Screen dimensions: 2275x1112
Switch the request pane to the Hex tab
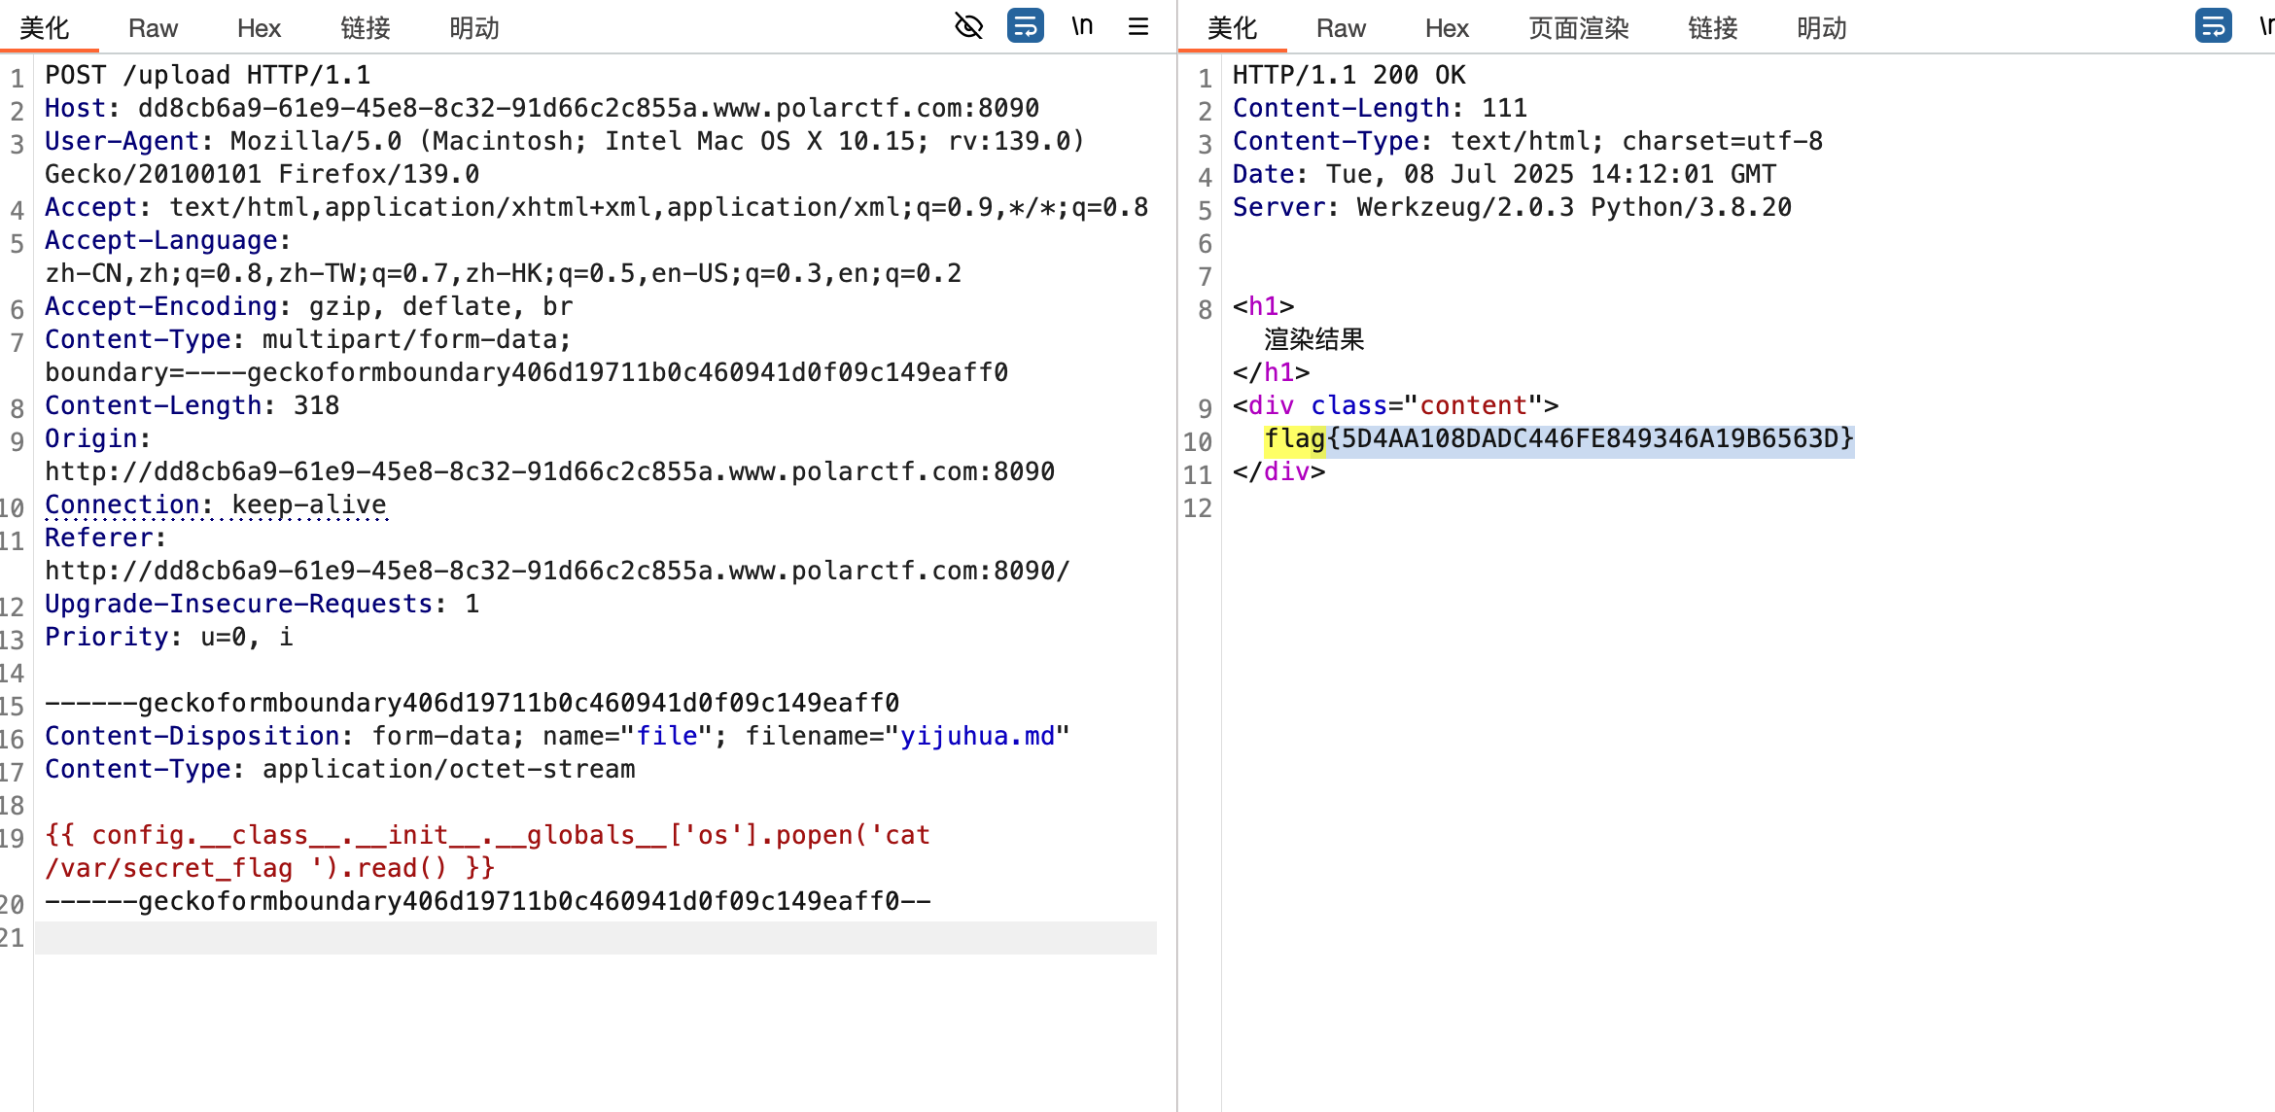click(259, 28)
